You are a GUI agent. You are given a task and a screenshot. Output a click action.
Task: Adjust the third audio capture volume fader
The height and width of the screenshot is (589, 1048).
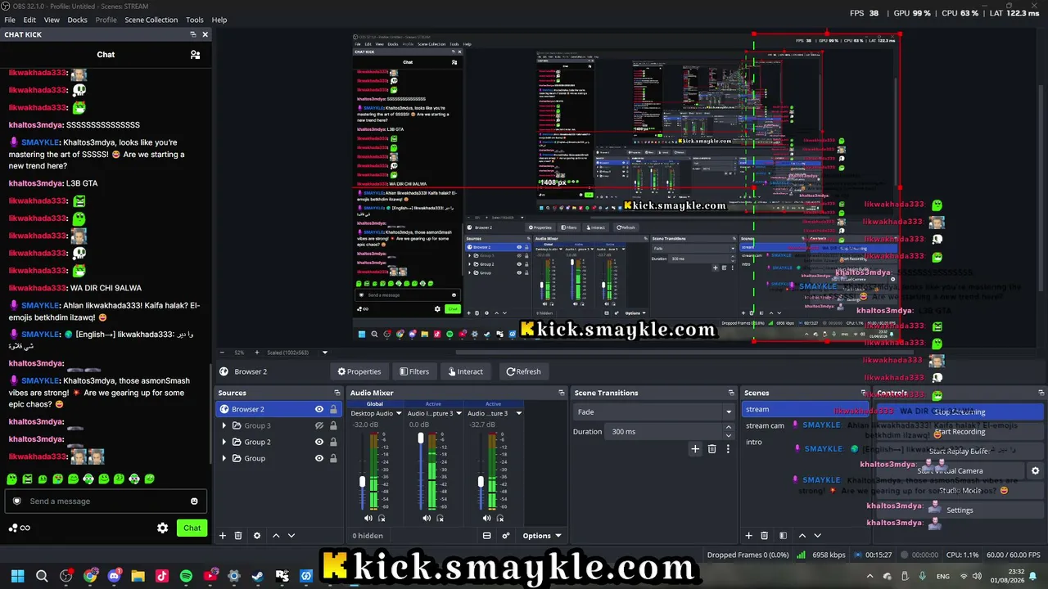pos(481,482)
